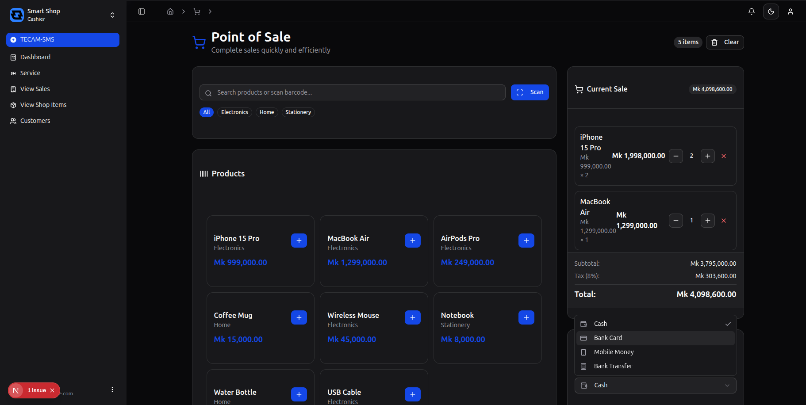Increase MacBook Air quantity
The width and height of the screenshot is (806, 405).
708,221
